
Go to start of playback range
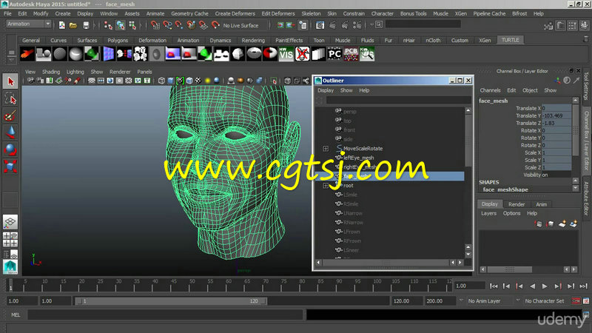[494, 286]
